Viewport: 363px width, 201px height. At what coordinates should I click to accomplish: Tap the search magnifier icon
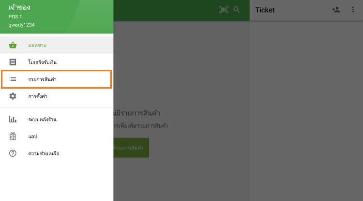click(x=237, y=10)
